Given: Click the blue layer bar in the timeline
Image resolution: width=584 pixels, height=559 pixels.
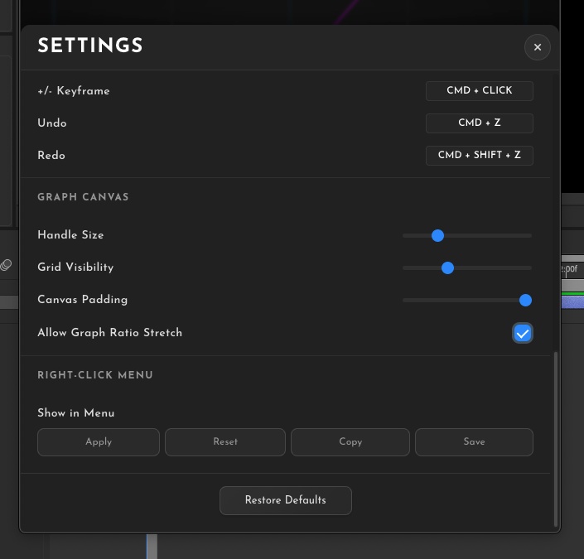Looking at the screenshot, I should 572,302.
